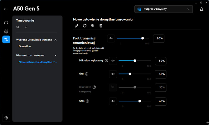Close the application window
Viewport: 209px width, 125px height.
(207, 3)
